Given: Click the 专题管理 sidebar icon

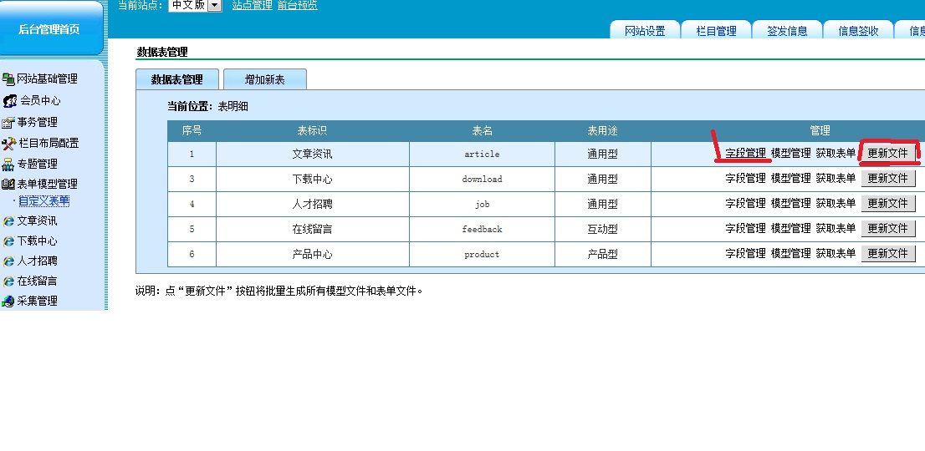Looking at the screenshot, I should pos(9,165).
